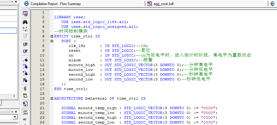This screenshot has width=277, height=125.
Task: Jump to previous bookmark icon
Action: tap(25, 73)
